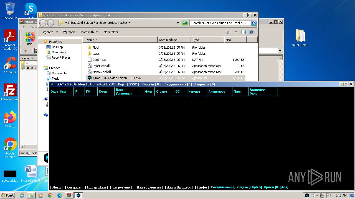Open Acrobat Reader DC desktop icon
The image size is (355, 199).
10,40
